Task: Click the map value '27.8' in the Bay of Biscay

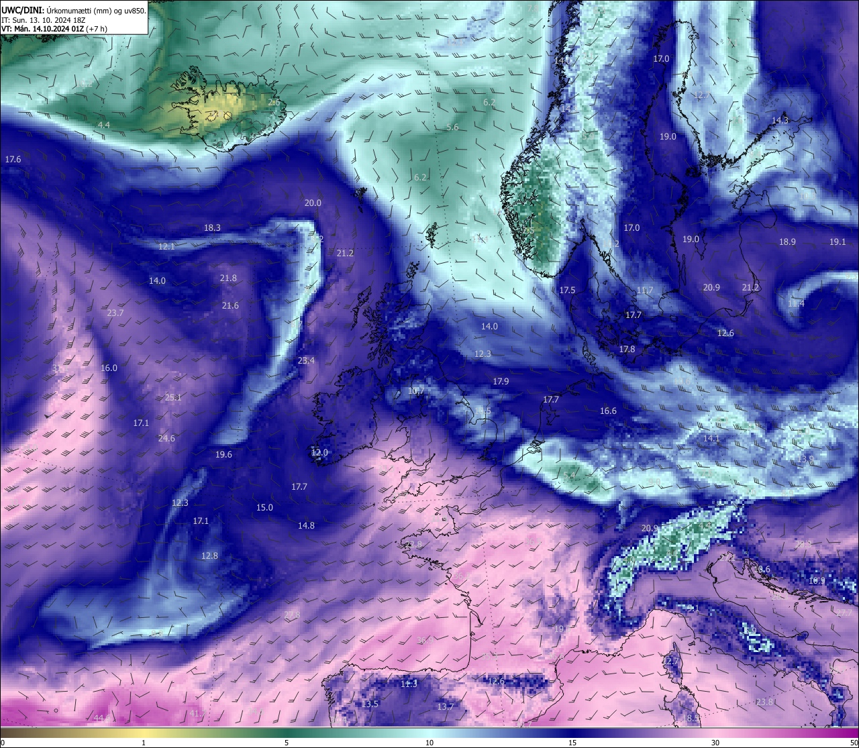Action: click(x=292, y=615)
